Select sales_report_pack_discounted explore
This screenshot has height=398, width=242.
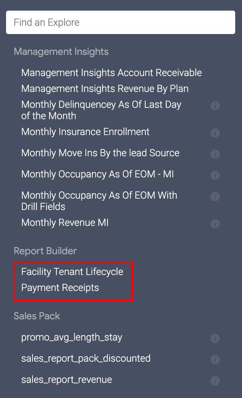pos(86,358)
